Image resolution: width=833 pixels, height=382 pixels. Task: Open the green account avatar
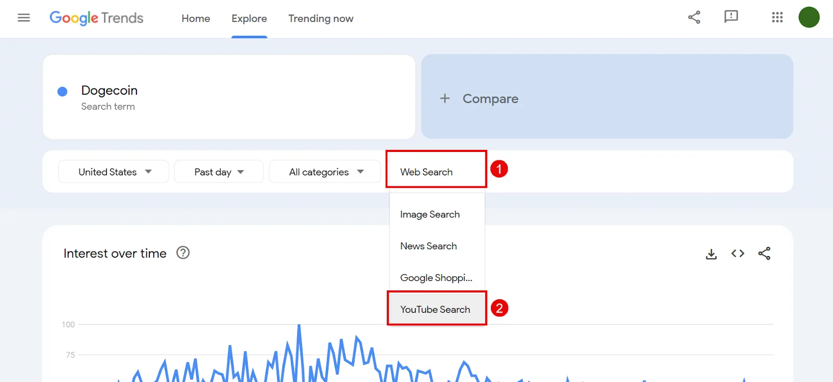[x=809, y=17]
